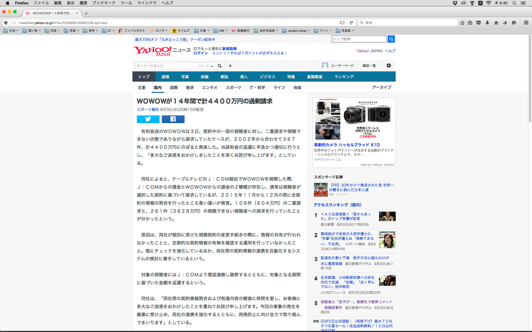Expand the ニュース search category dropdown

206,66
